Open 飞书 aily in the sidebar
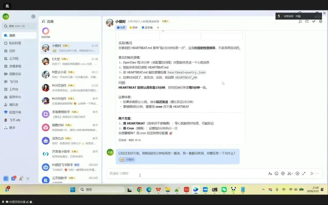 15,120
